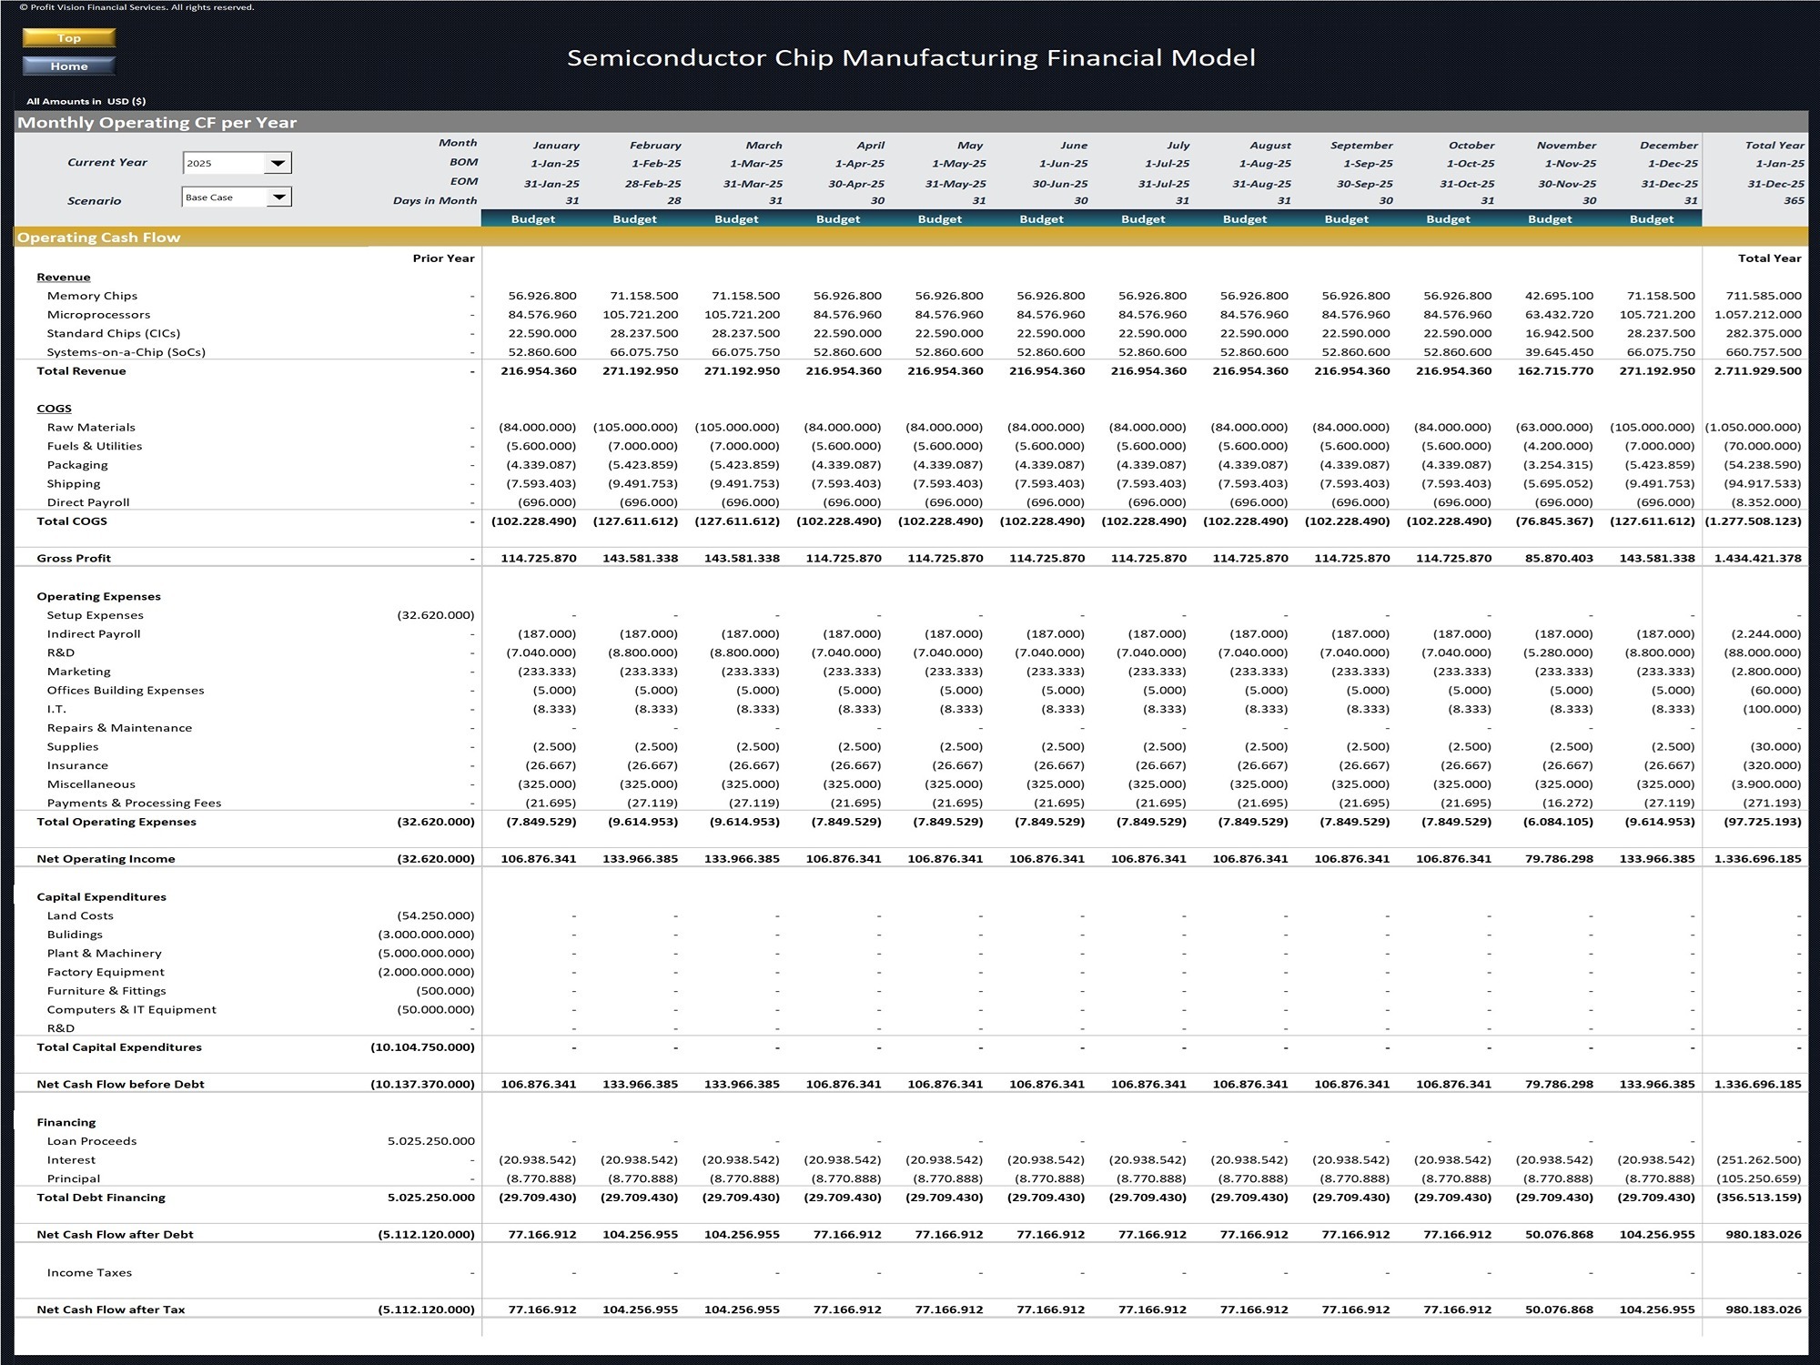Click the Budget label under January
Image resolution: width=1820 pixels, height=1365 pixels.
[533, 219]
